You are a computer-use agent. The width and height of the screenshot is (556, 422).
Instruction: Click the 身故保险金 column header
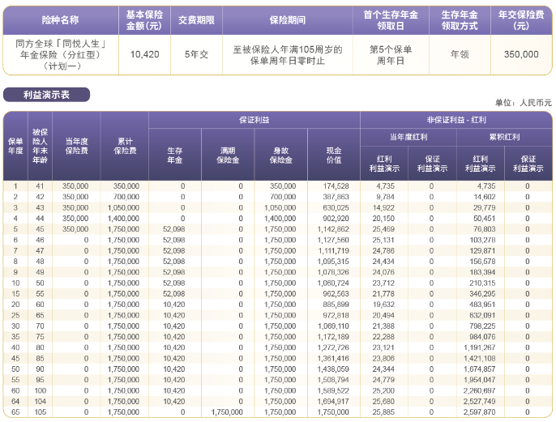point(280,155)
